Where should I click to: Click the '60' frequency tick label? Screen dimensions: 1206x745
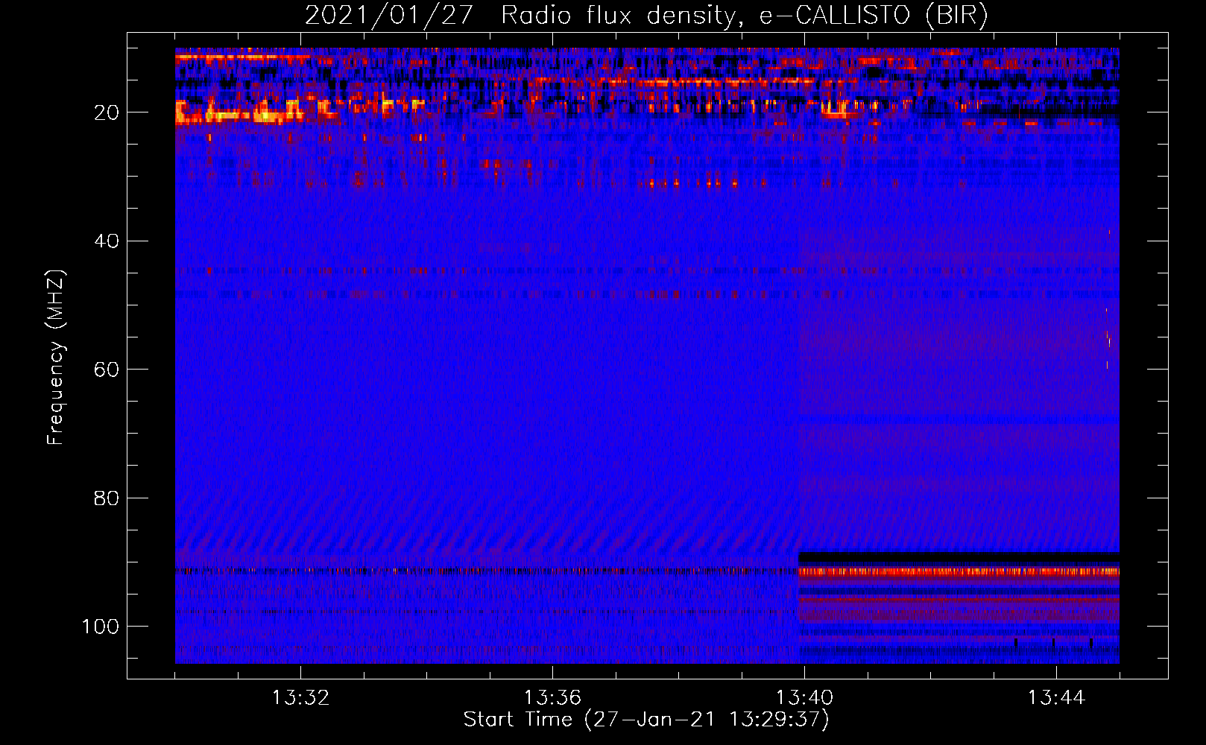pos(107,370)
